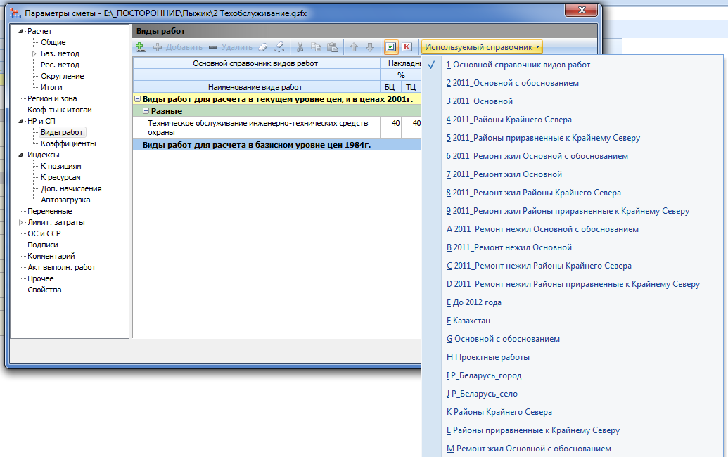Choose entry K Районы Крайнего Севера
728x457 pixels.
(499, 412)
